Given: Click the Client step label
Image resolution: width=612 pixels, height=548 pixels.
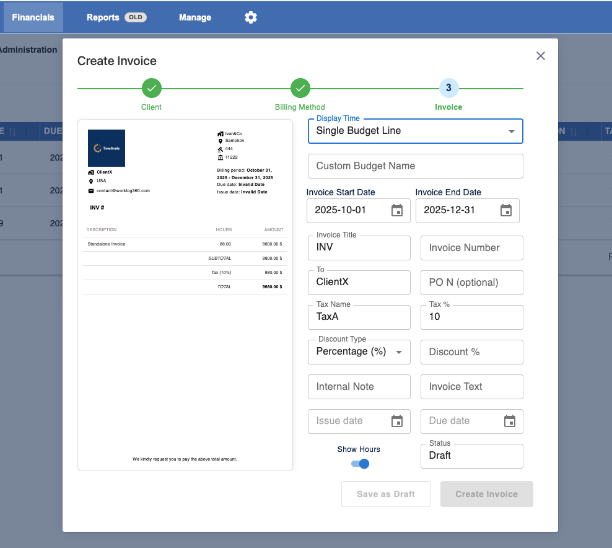Looking at the screenshot, I should tap(151, 107).
